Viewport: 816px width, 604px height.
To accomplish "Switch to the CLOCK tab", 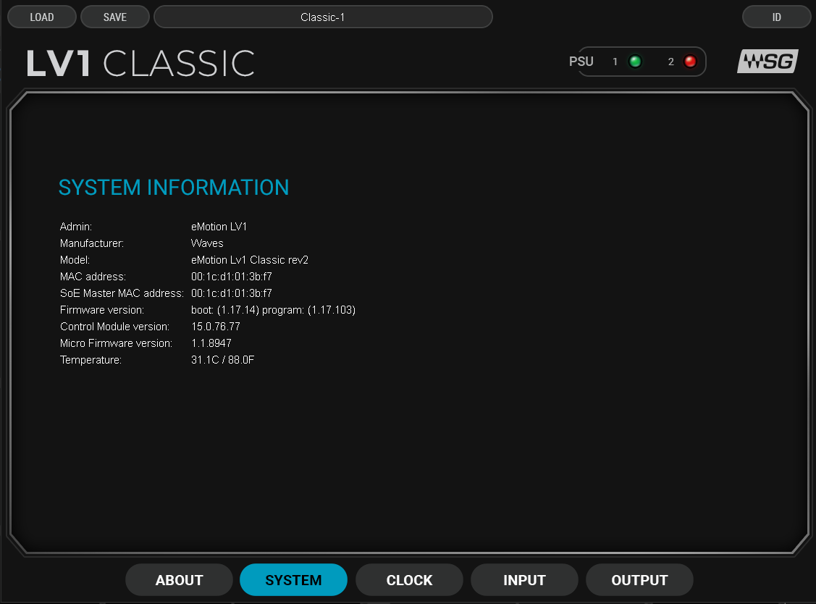I will (x=409, y=580).
